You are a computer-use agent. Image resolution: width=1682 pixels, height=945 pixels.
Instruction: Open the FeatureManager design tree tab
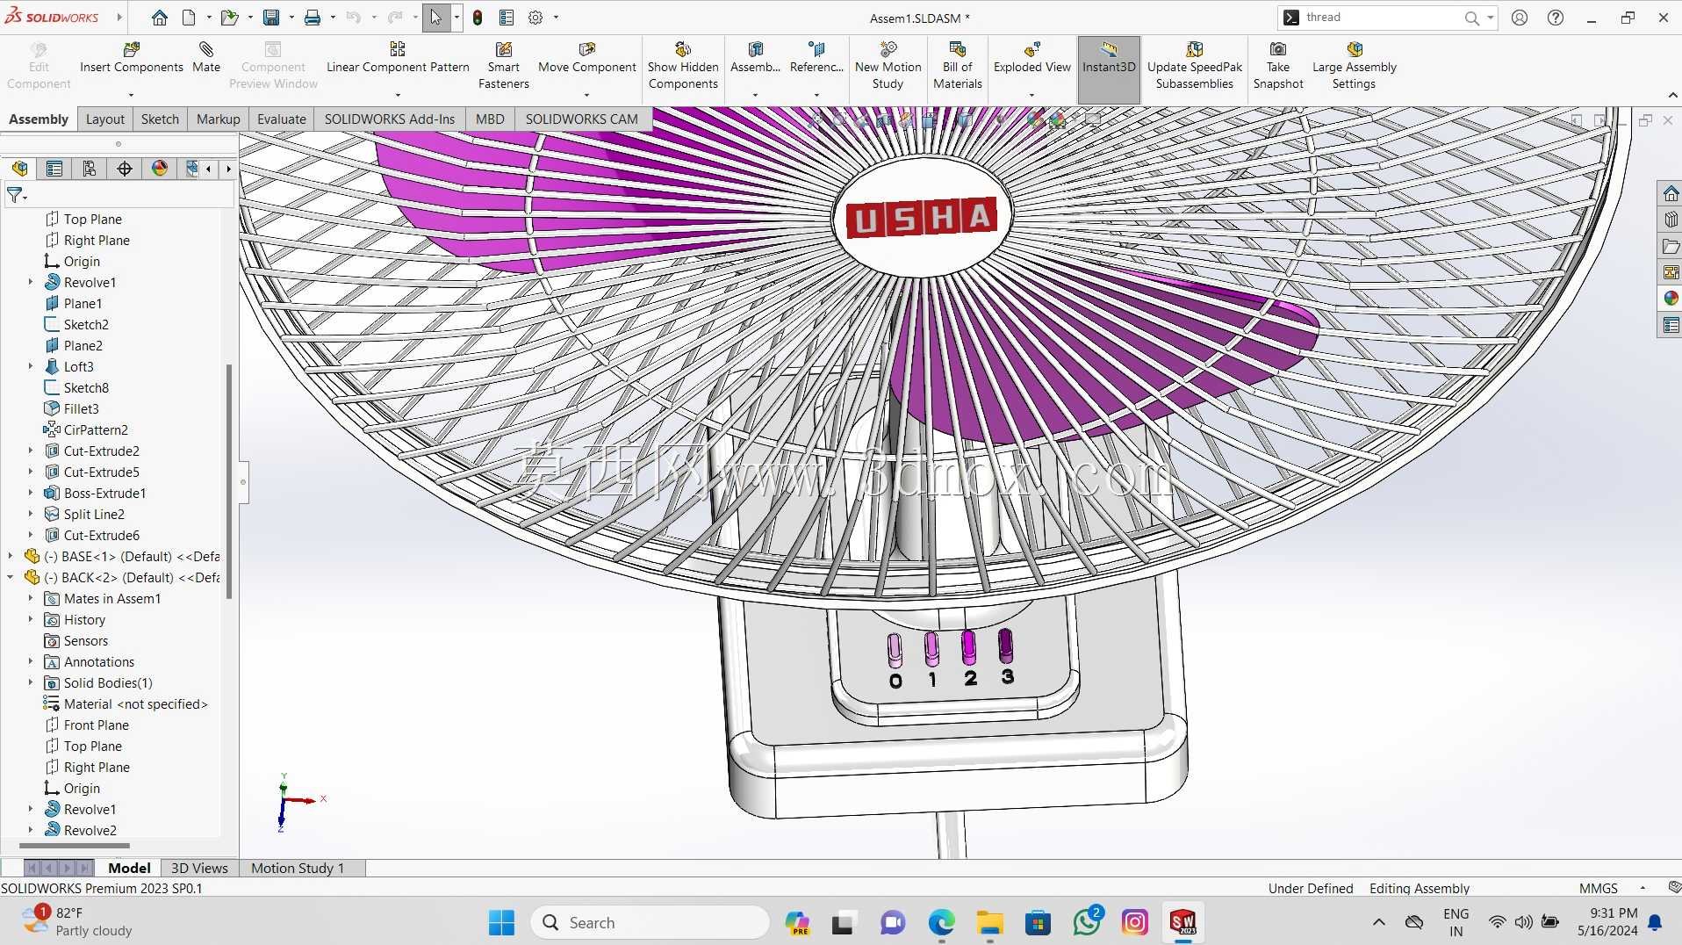20,169
